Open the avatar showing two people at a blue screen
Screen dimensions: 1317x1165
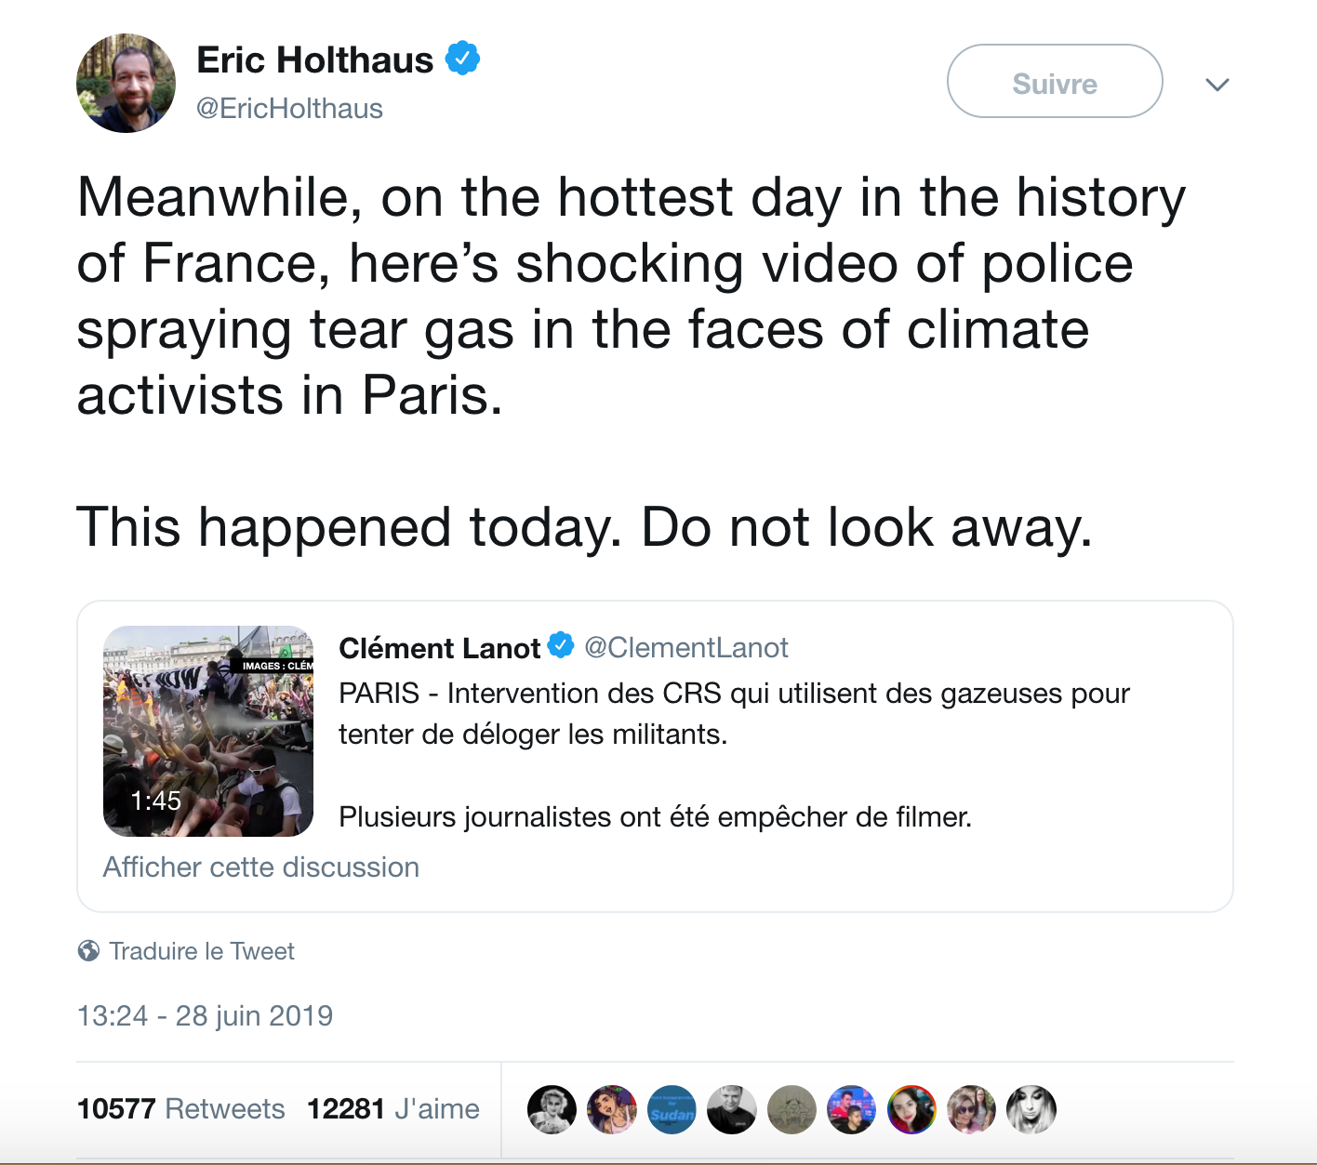coord(851,1109)
